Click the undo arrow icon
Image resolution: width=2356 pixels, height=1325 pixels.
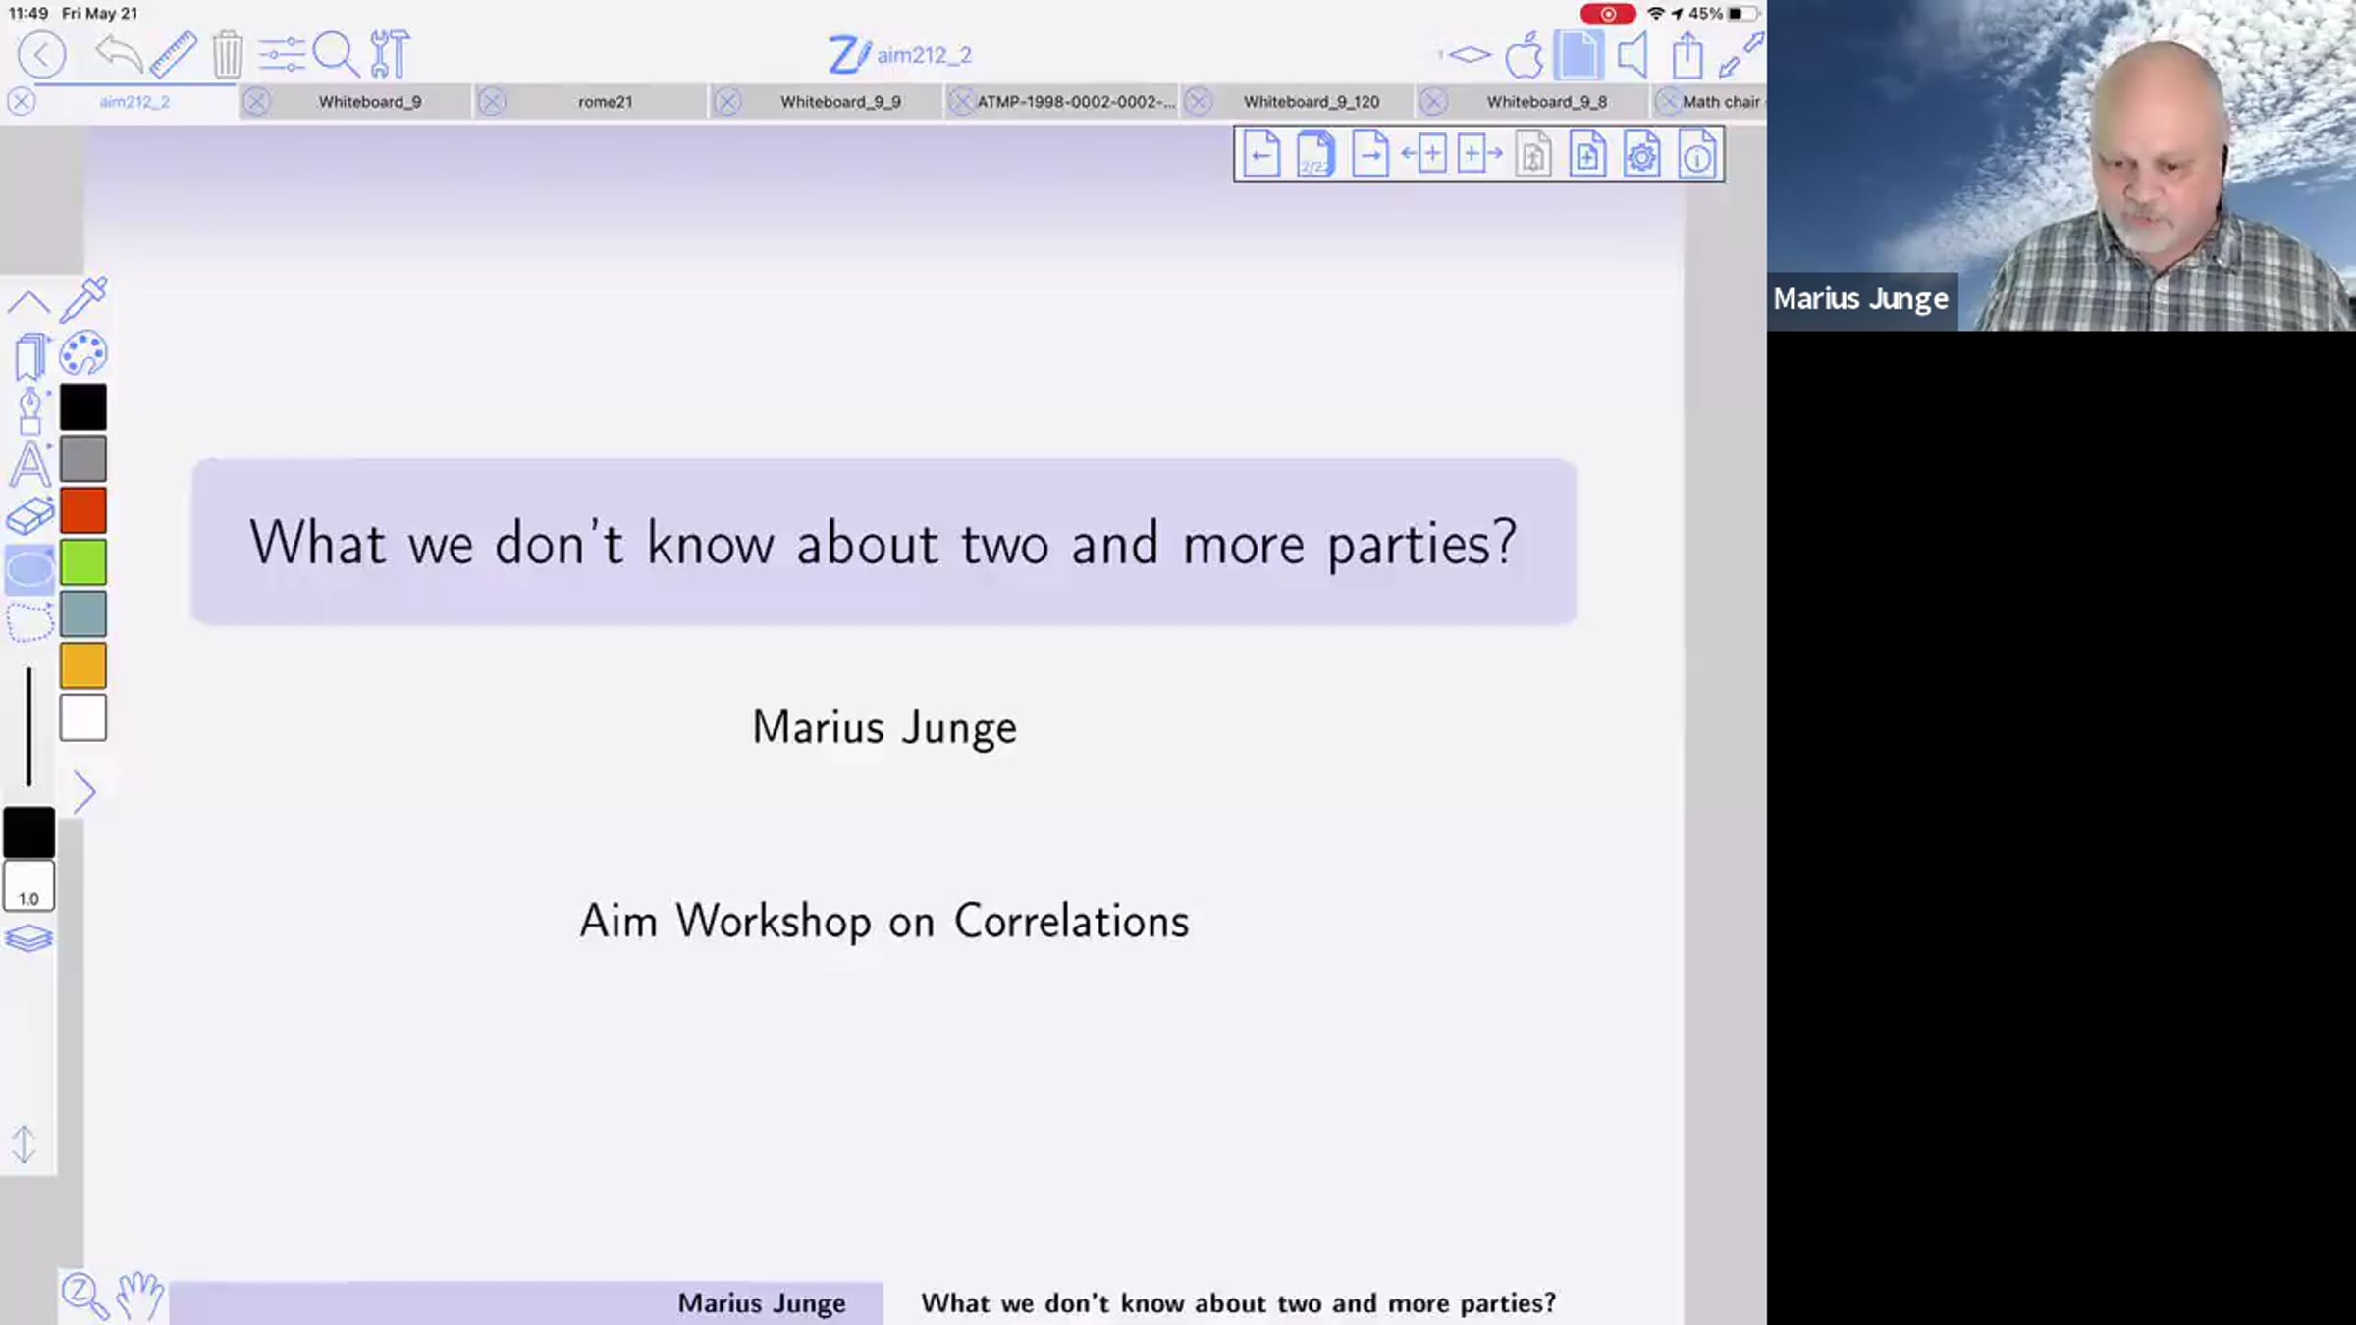pyautogui.click(x=119, y=55)
